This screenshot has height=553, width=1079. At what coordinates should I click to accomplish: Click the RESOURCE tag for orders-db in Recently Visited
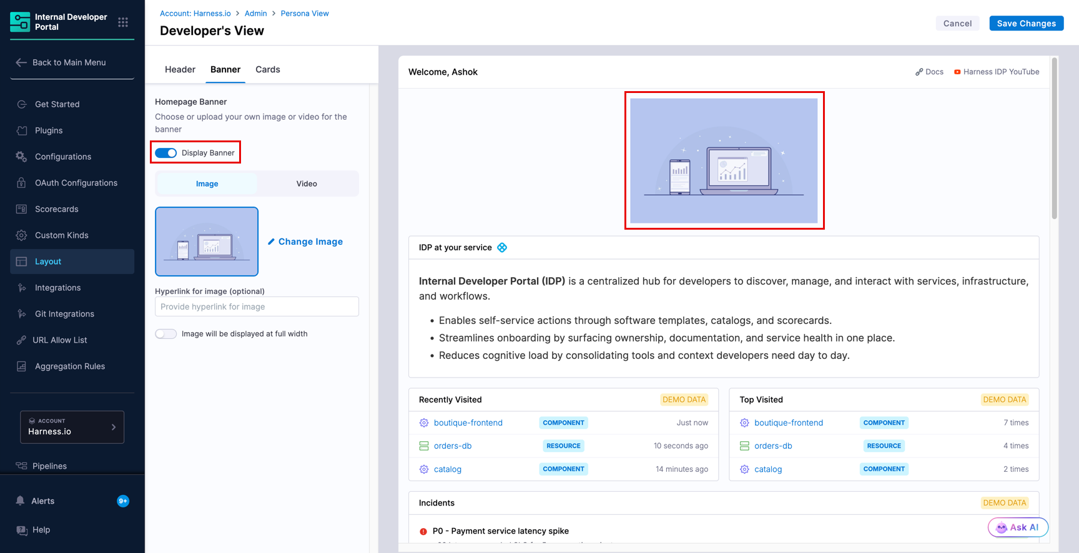563,446
